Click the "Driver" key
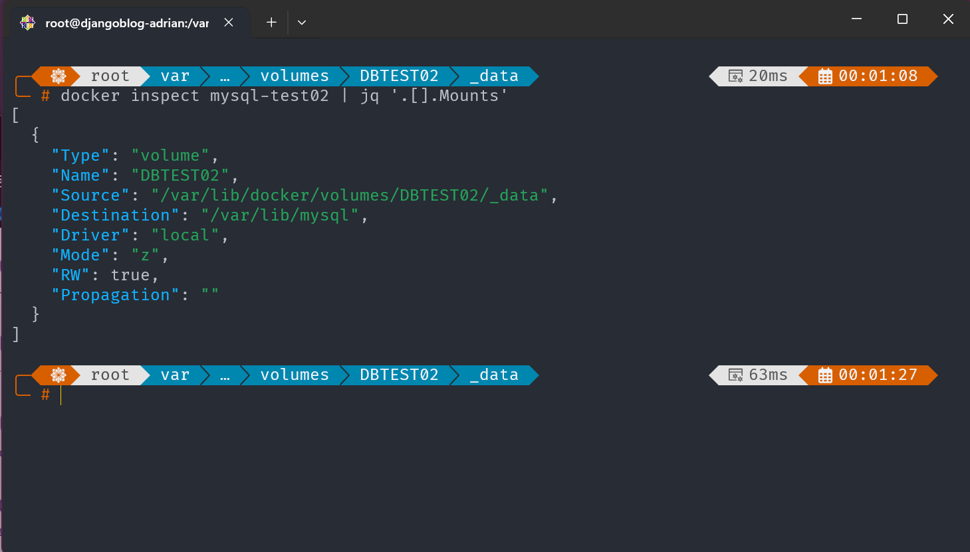Screen dimensions: 970x552 (90, 235)
